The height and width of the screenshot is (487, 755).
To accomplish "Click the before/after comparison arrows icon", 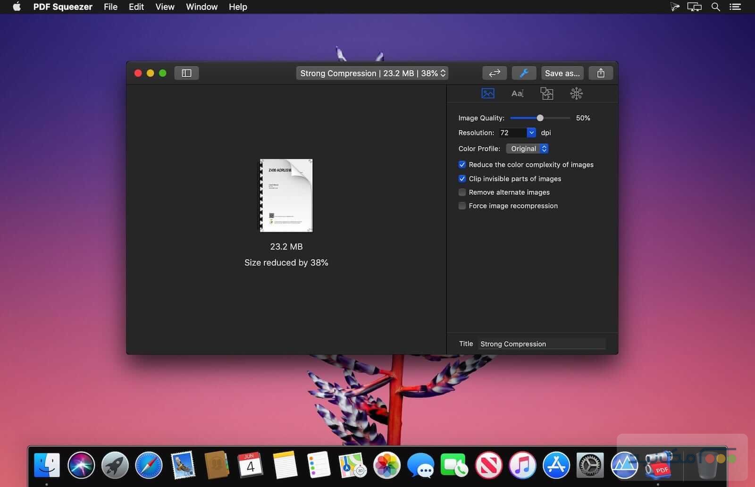I will (x=494, y=73).
